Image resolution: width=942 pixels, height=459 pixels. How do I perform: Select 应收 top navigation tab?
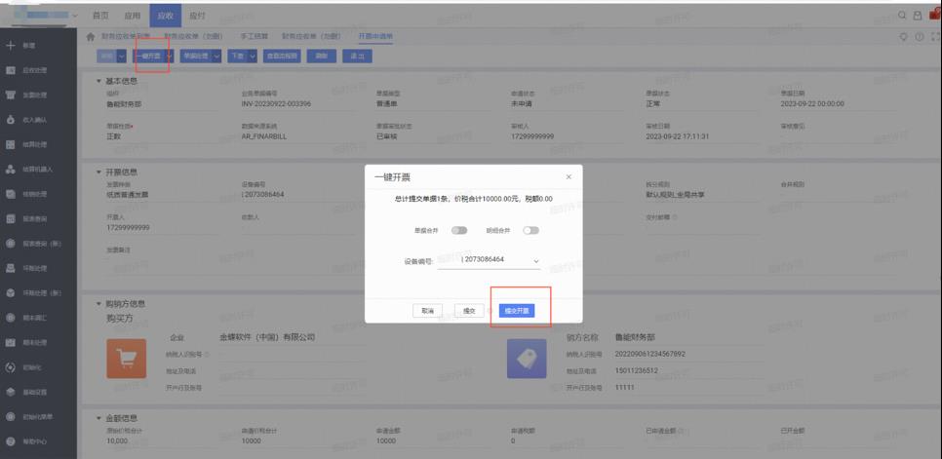point(165,16)
